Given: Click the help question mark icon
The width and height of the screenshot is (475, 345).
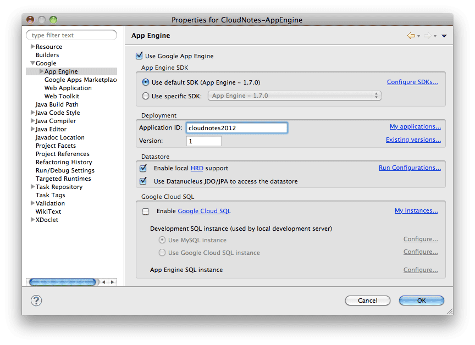Looking at the screenshot, I should click(x=36, y=301).
